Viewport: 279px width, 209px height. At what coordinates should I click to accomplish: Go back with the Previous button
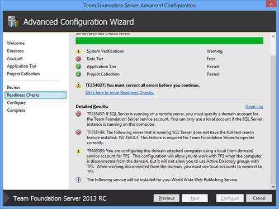167,198
